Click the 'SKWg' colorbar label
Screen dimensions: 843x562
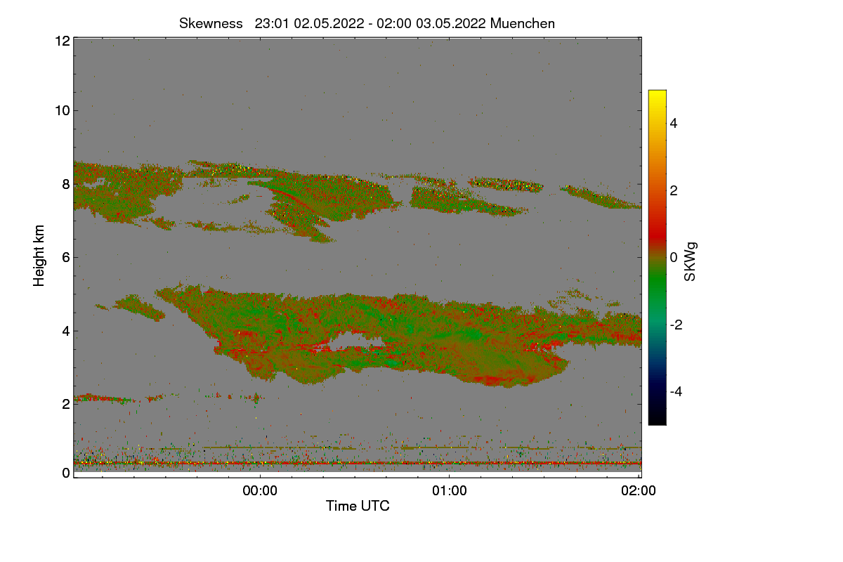click(x=691, y=262)
